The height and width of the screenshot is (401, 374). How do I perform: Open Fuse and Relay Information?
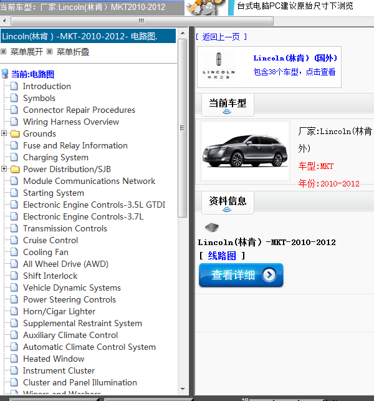(x=75, y=145)
